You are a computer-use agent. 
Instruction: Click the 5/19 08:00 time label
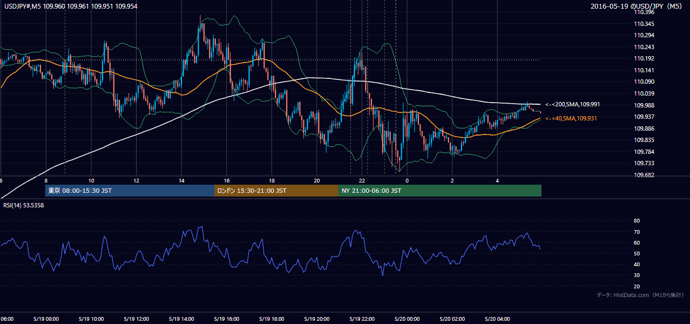click(x=45, y=319)
